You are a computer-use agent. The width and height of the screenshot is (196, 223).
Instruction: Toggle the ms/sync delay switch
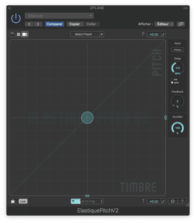click(172, 81)
